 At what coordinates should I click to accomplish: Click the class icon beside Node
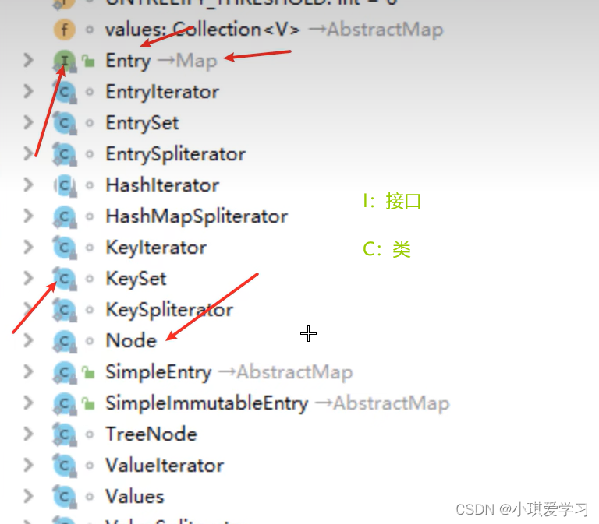65,341
